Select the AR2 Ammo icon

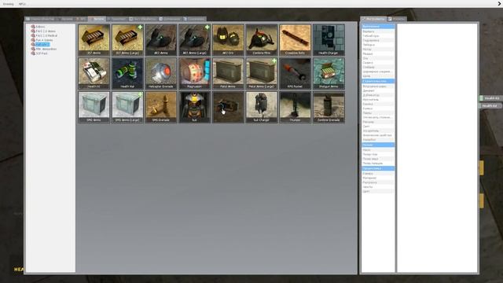tap(161, 40)
